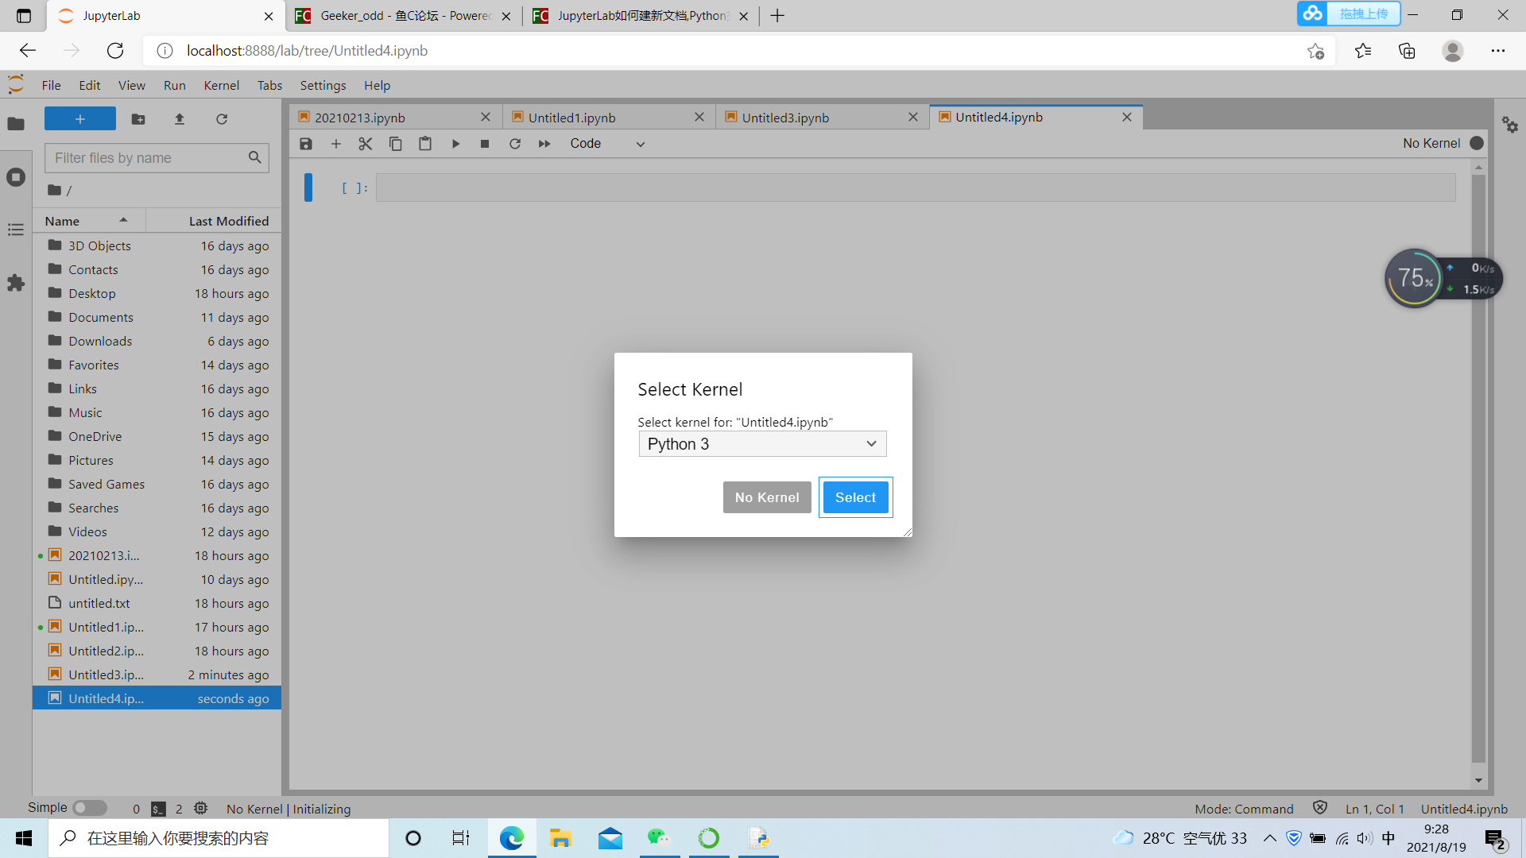Click the kernel status circle indicator
Viewport: 1526px width, 858px height.
click(1477, 144)
